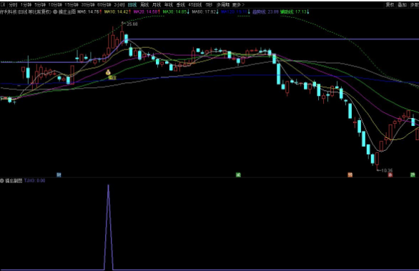This screenshot has height=271, width=419.
Task: Click the 25.68 high price label
Action: tap(132, 24)
